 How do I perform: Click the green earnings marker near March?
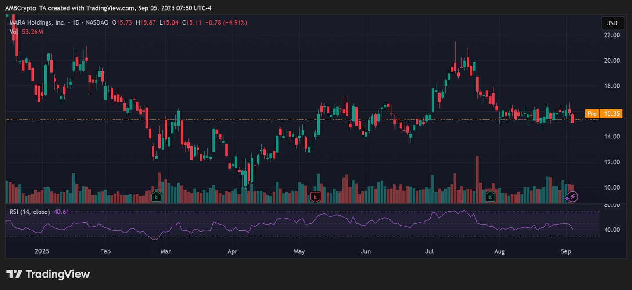coord(156,197)
